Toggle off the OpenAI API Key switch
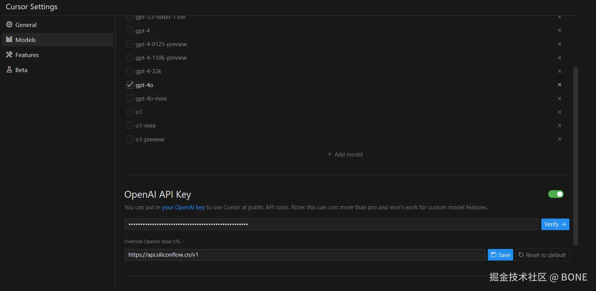The image size is (596, 291). [556, 194]
